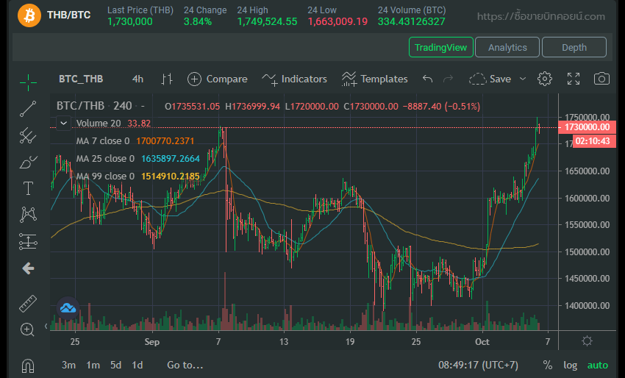The image size is (625, 378).
Task: Click the MA 99 value 1514910.2185
Action: click(x=170, y=176)
